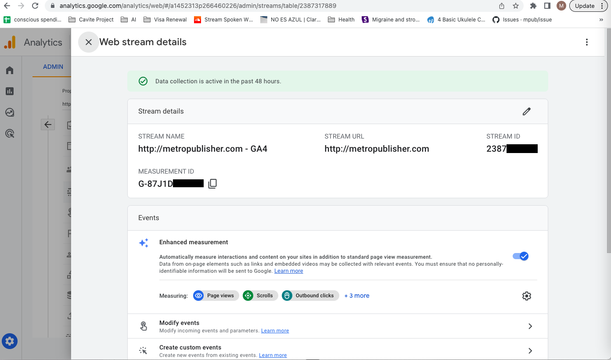
Task: Copy the Measurement ID
Action: tap(212, 184)
